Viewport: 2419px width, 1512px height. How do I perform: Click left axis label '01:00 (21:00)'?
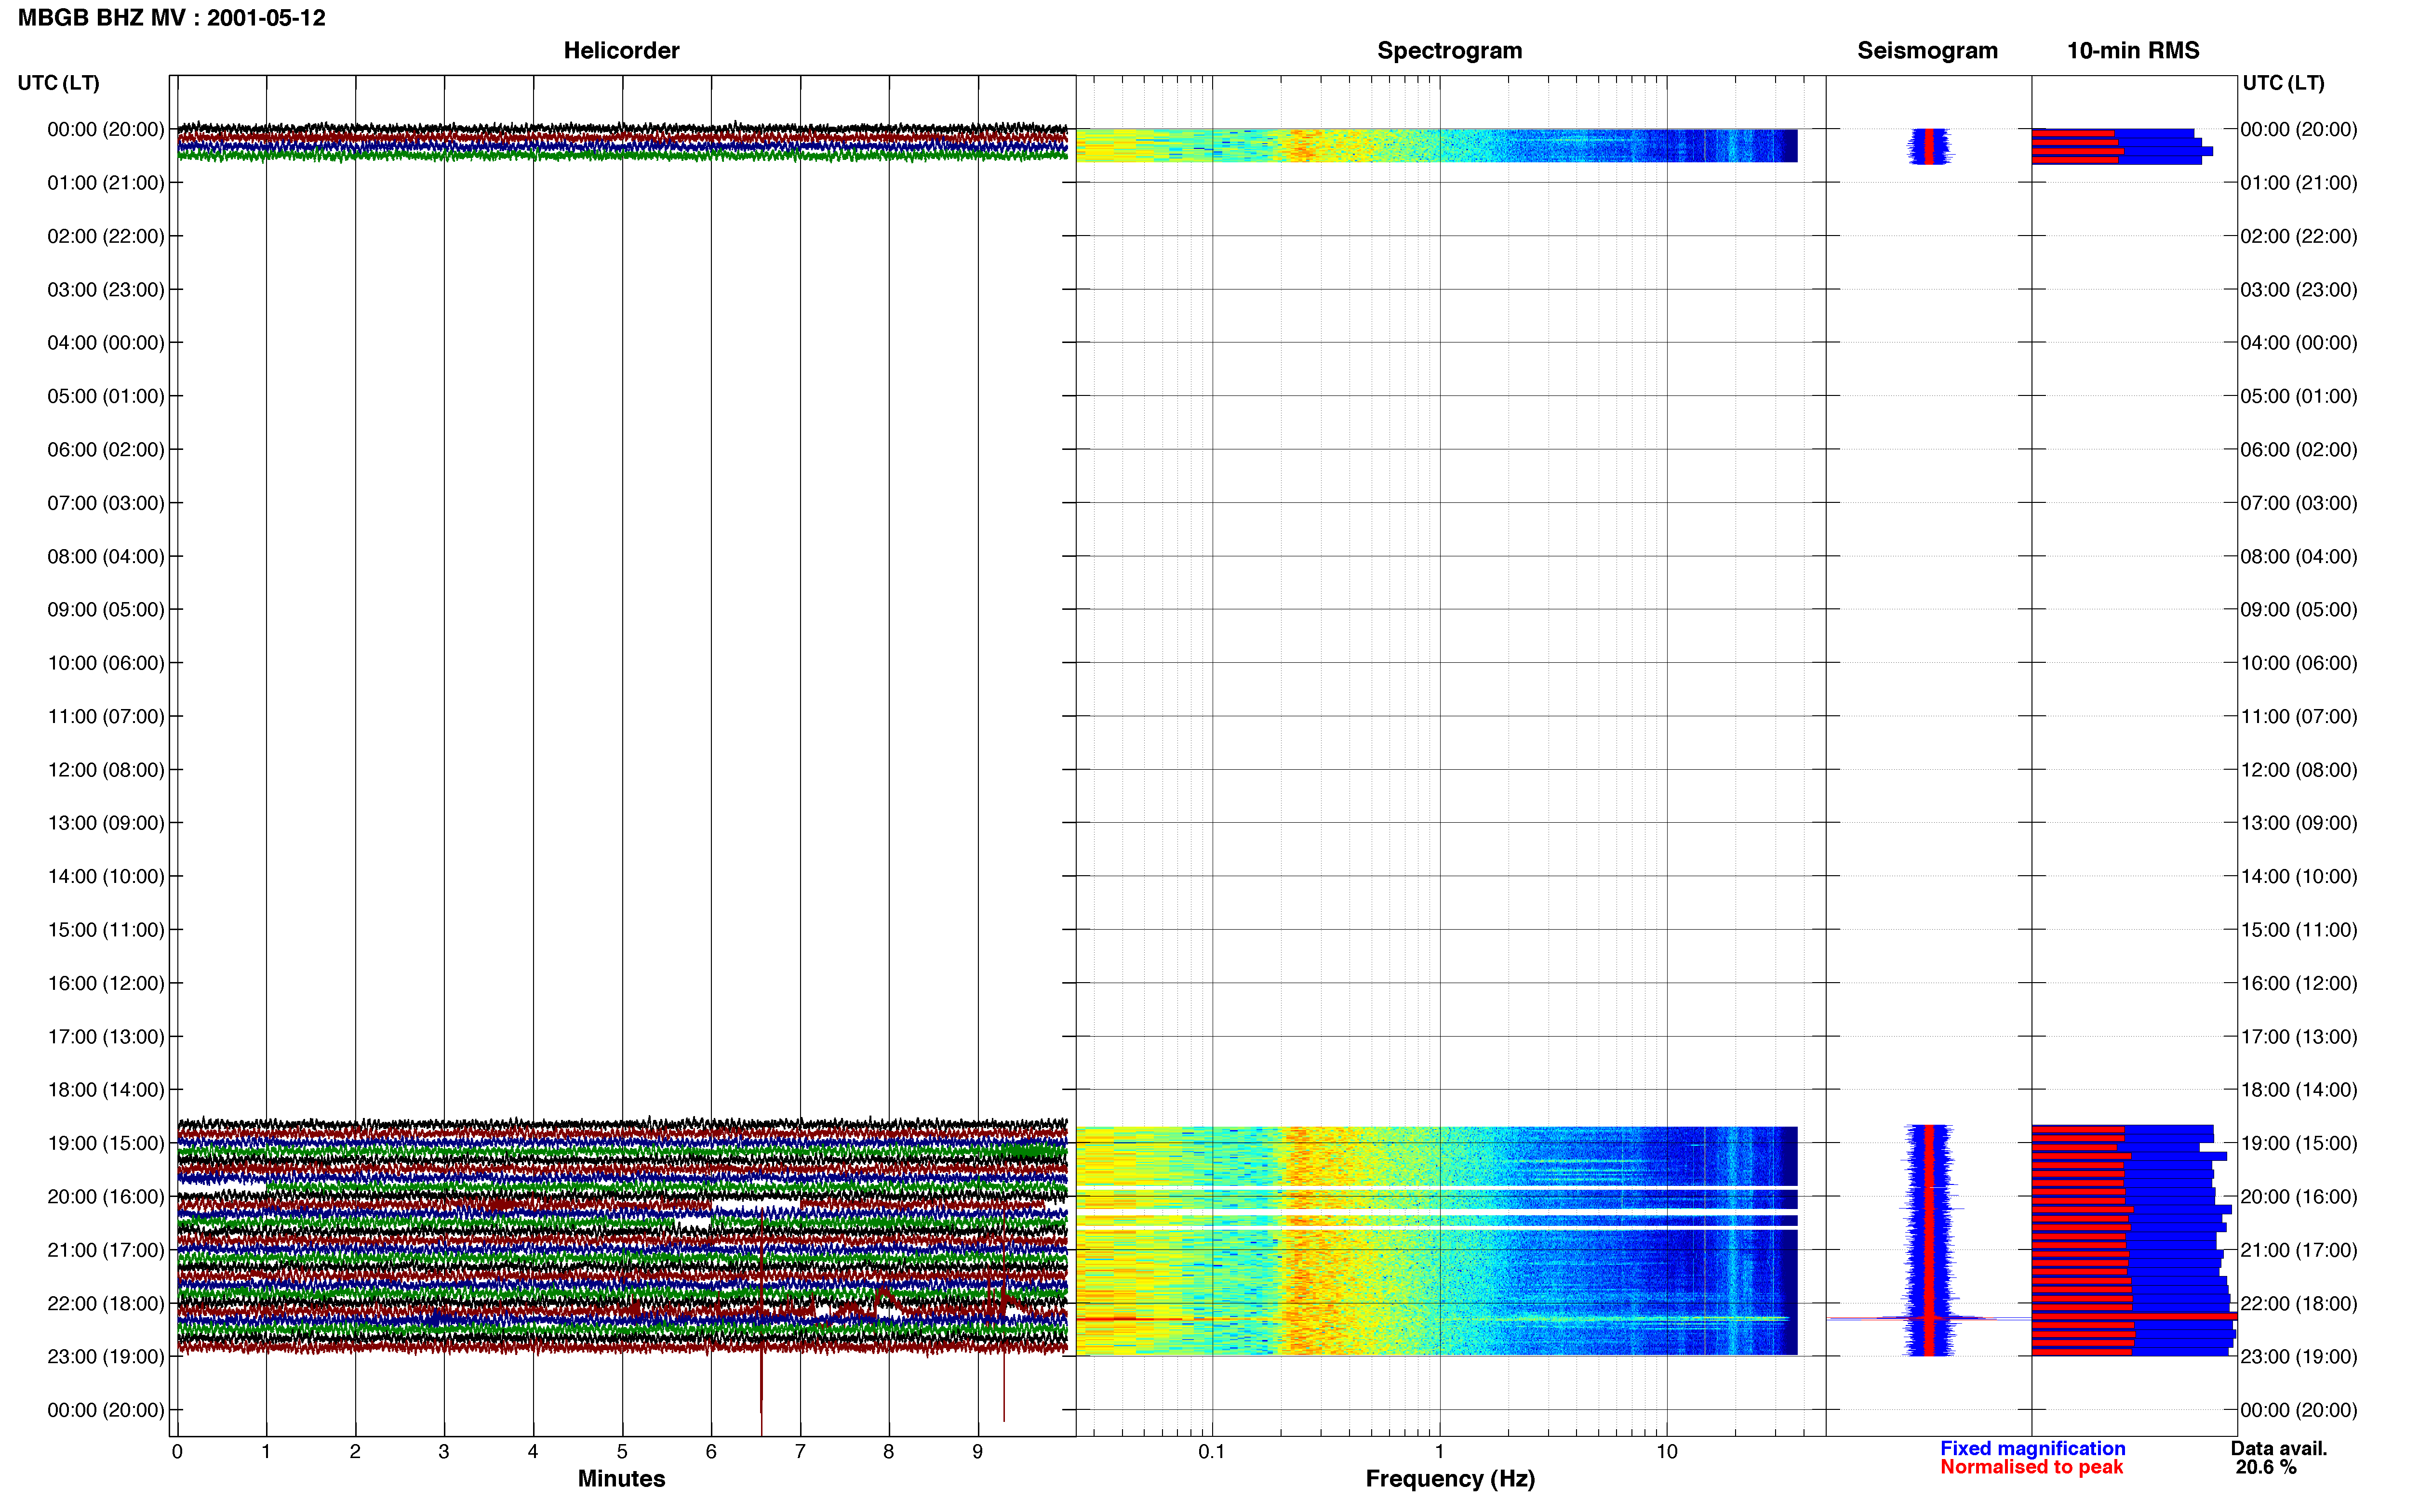[x=106, y=183]
